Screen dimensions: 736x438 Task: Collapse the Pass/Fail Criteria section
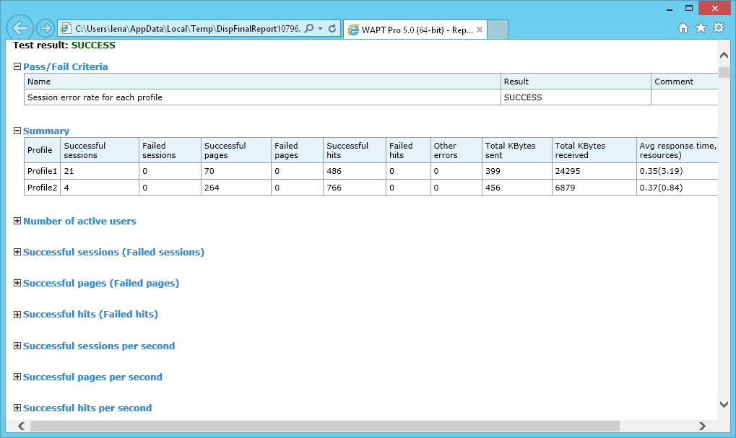coord(17,66)
